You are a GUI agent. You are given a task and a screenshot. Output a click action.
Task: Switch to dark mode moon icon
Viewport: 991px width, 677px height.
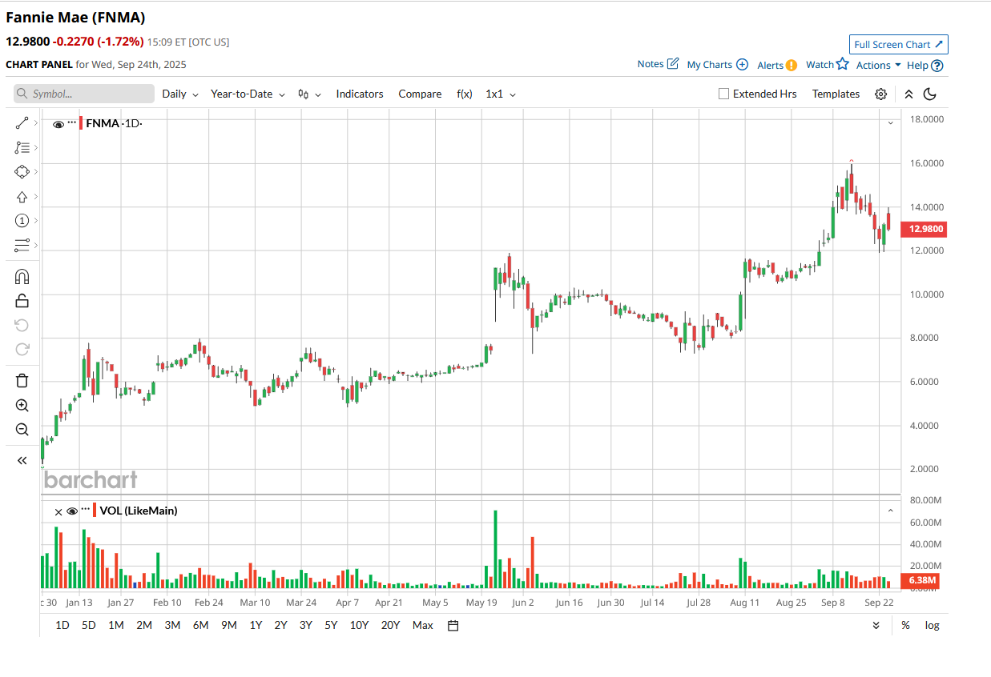[930, 94]
